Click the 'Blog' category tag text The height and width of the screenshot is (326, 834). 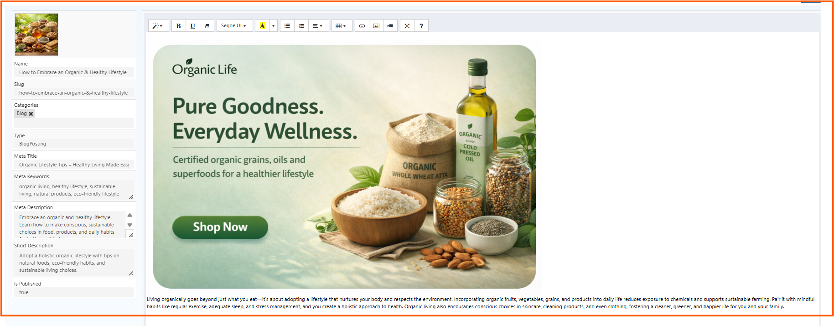click(x=22, y=114)
